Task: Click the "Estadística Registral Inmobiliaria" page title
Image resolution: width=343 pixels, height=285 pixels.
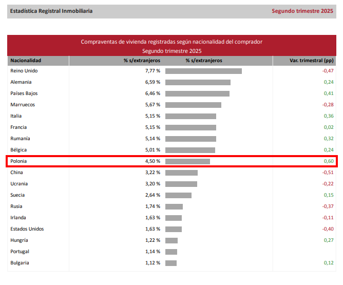Action: click(51, 11)
